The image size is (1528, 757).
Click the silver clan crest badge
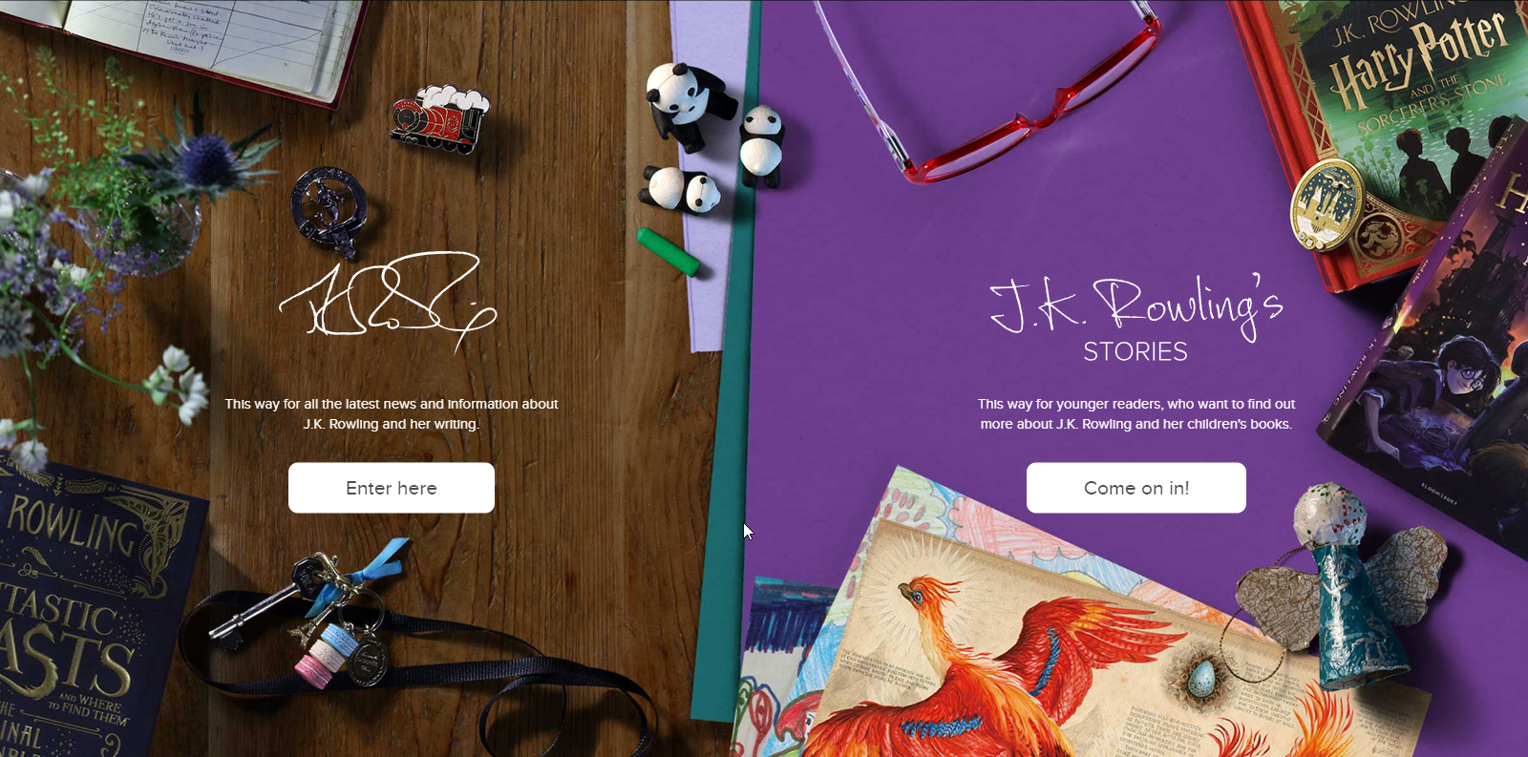[329, 210]
